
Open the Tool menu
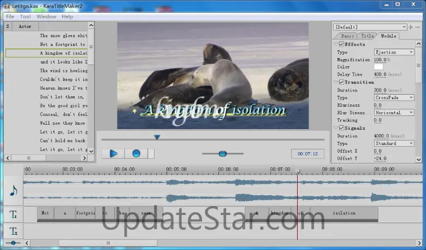(x=25, y=16)
